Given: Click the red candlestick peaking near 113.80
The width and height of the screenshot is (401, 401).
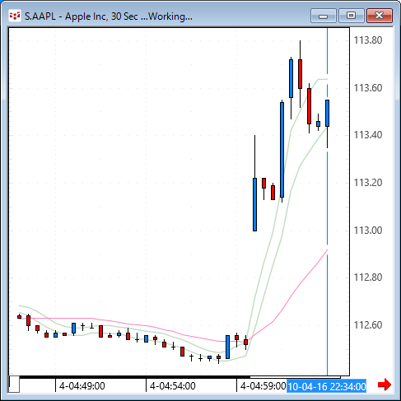Looking at the screenshot, I should [300, 74].
